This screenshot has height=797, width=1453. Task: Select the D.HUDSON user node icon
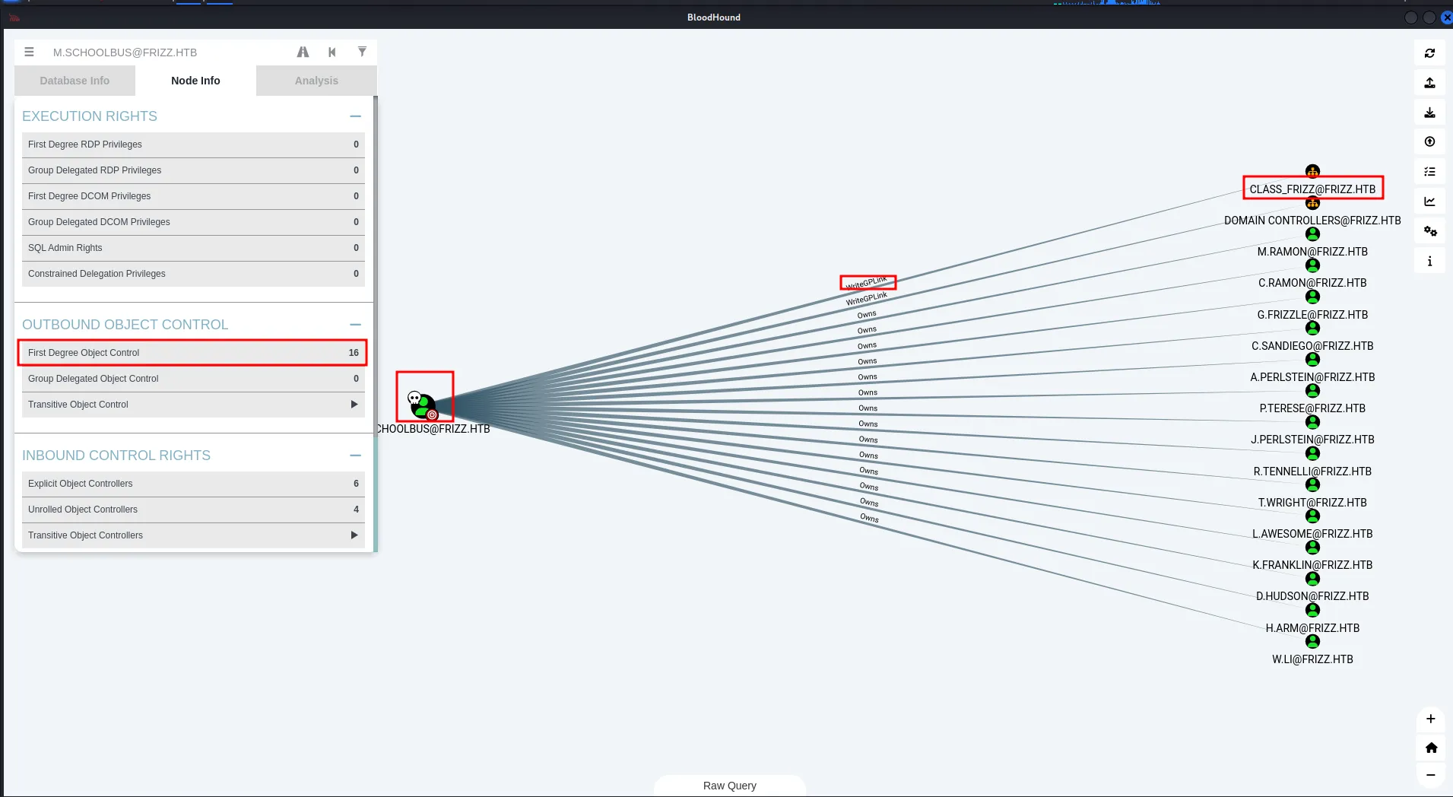(1312, 579)
